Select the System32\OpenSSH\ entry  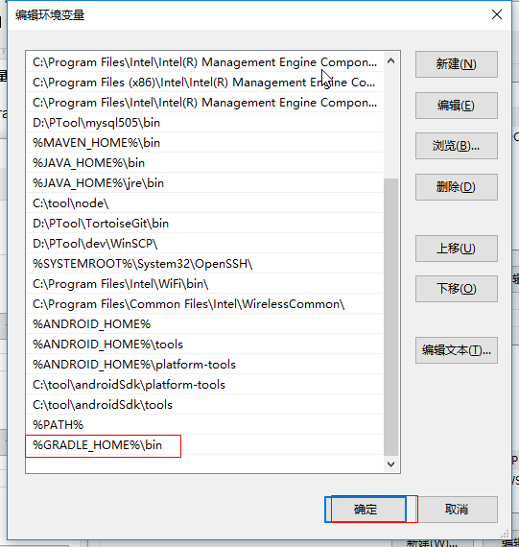coord(204,264)
